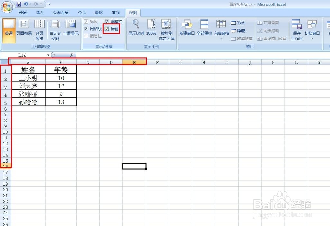This screenshot has height=226, width=330.
Task: Switch to the 数据 (Data) ribbon tab
Action: pos(98,13)
